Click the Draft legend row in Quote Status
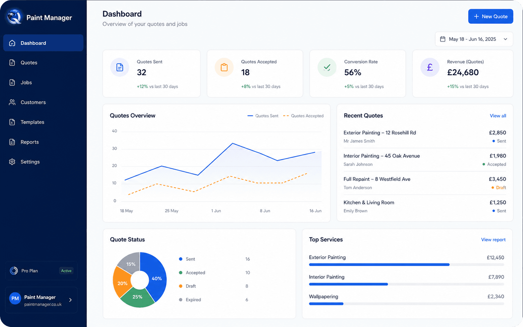This screenshot has height=327, width=523. click(214, 286)
